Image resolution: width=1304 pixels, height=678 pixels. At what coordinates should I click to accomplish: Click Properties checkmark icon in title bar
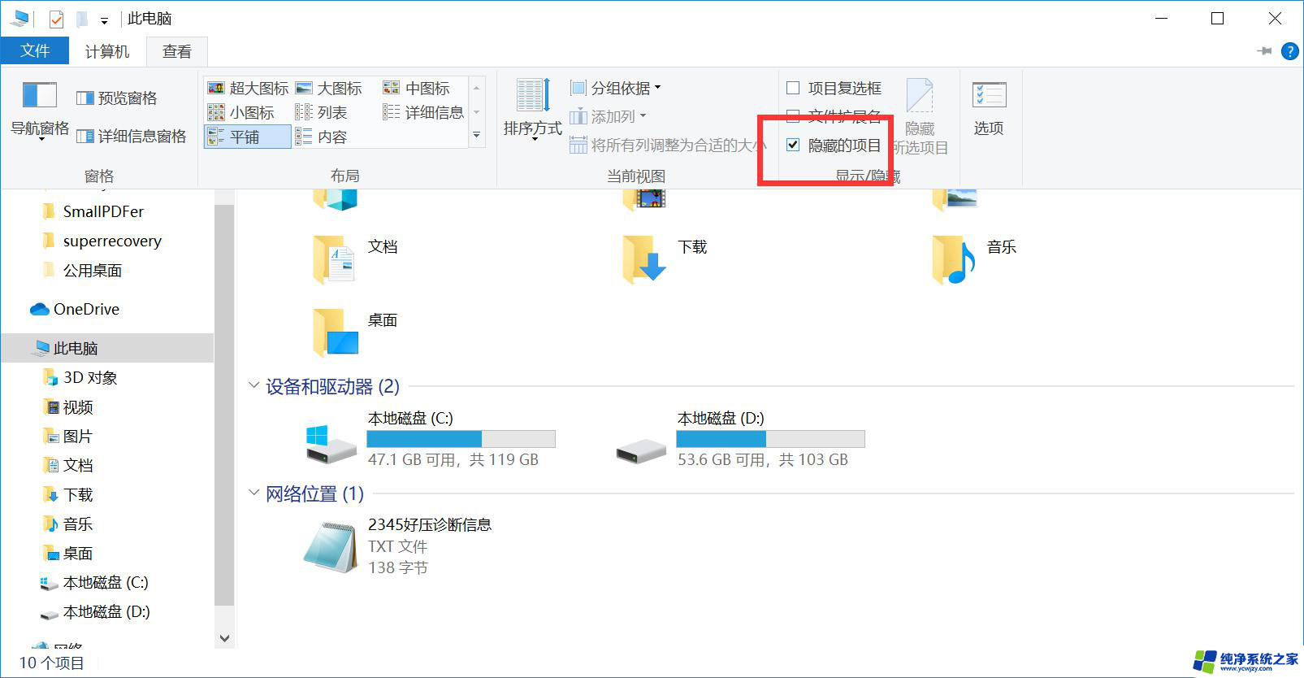pos(56,18)
